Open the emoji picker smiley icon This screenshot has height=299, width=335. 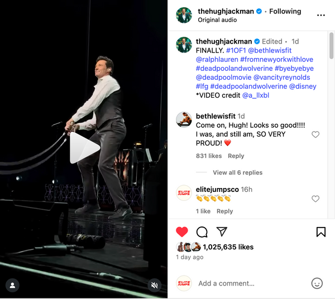click(x=317, y=283)
